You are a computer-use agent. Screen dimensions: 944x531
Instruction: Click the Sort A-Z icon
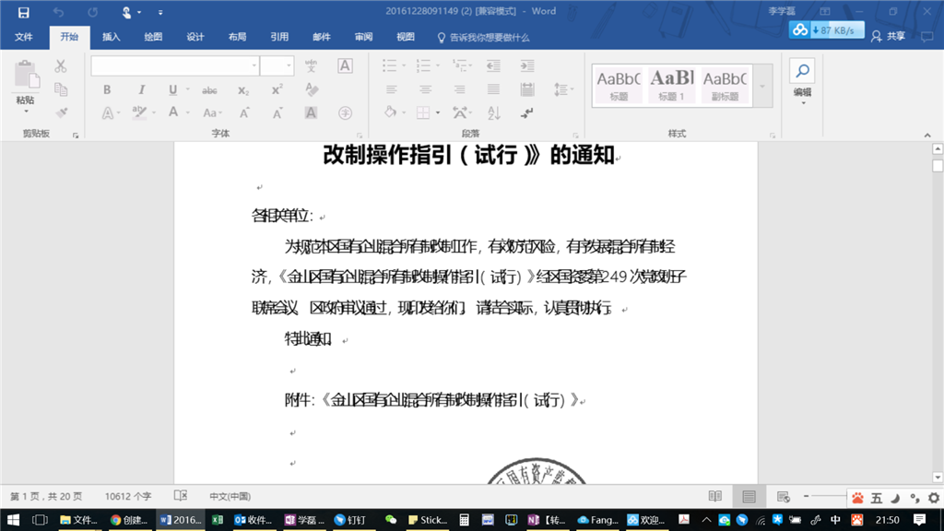(494, 112)
